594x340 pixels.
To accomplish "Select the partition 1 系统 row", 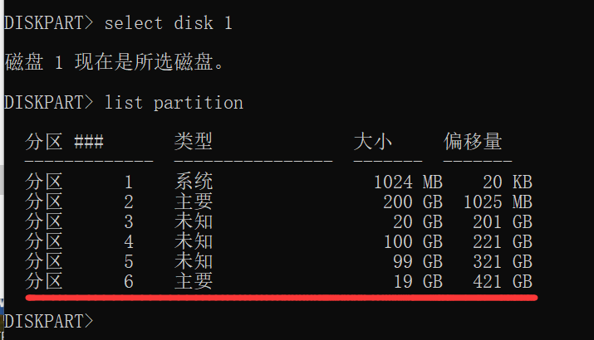I will [x=279, y=182].
